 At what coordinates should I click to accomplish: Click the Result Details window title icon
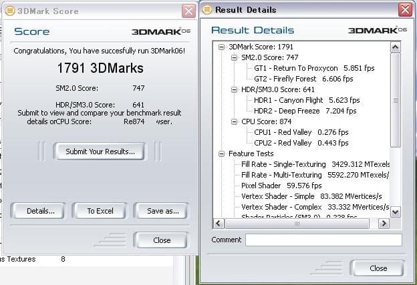208,11
